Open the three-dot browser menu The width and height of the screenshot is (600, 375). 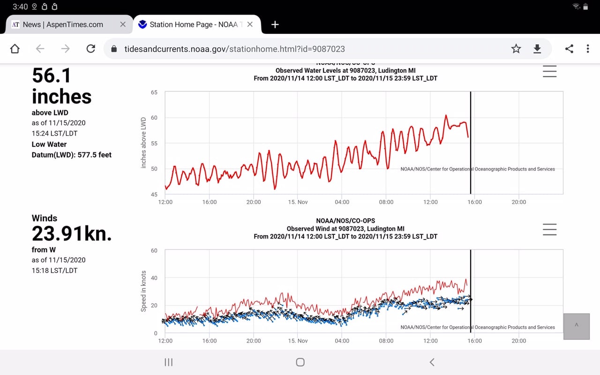pos(588,49)
